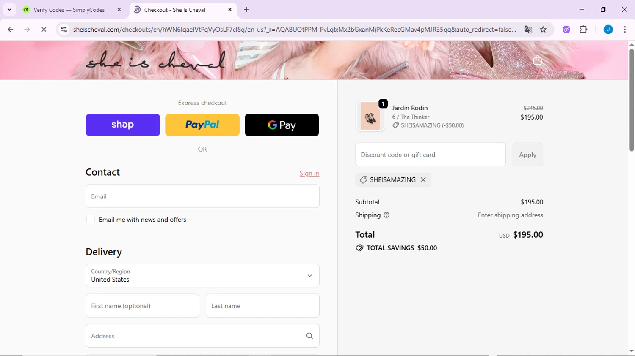Open the translate page icon
The image size is (635, 356).
(x=528, y=30)
